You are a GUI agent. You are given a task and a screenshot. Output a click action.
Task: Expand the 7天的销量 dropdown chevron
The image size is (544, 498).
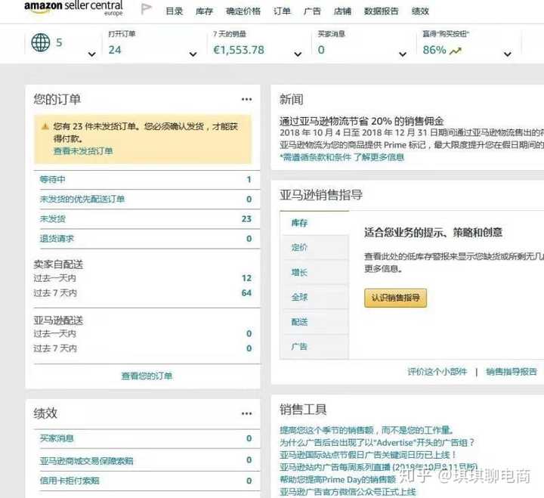298,54
